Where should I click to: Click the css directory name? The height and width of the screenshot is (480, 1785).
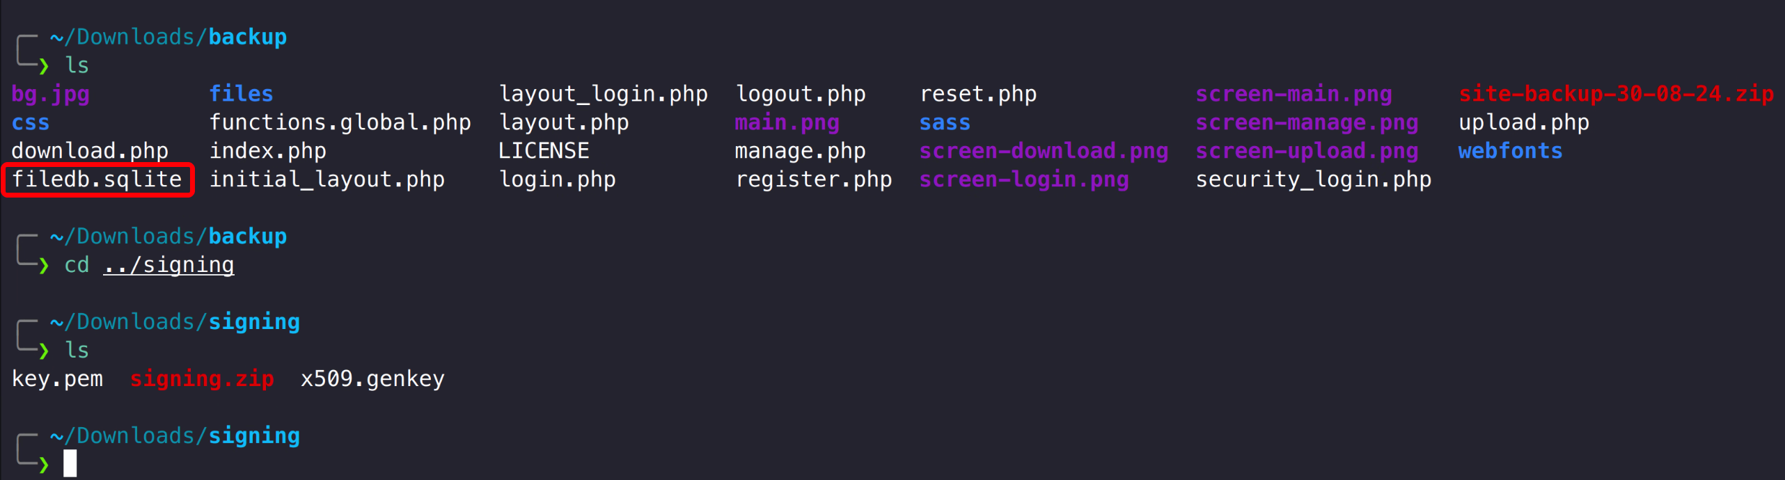(31, 122)
